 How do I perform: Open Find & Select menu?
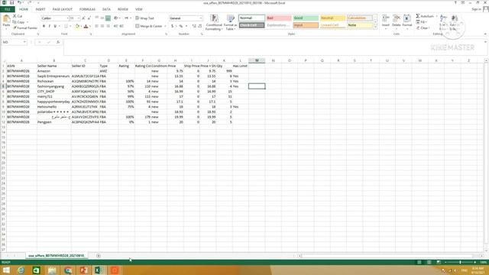tap(455, 22)
